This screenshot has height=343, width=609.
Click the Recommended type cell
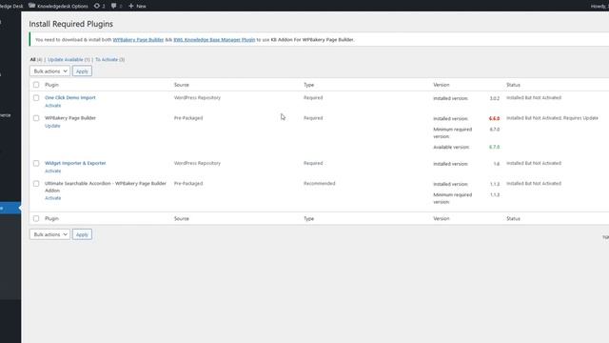coord(320,183)
